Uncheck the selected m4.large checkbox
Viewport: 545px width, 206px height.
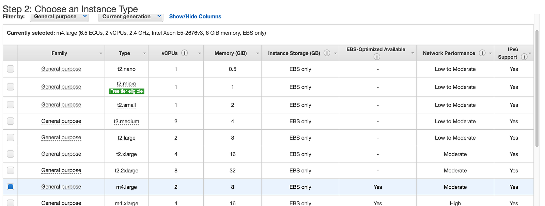(x=11, y=187)
